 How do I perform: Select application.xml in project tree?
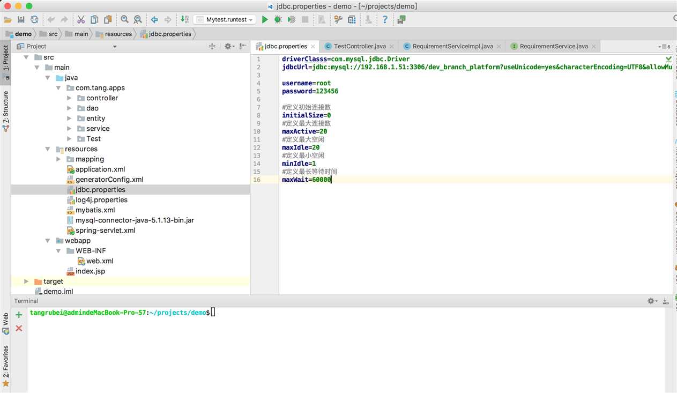click(100, 169)
